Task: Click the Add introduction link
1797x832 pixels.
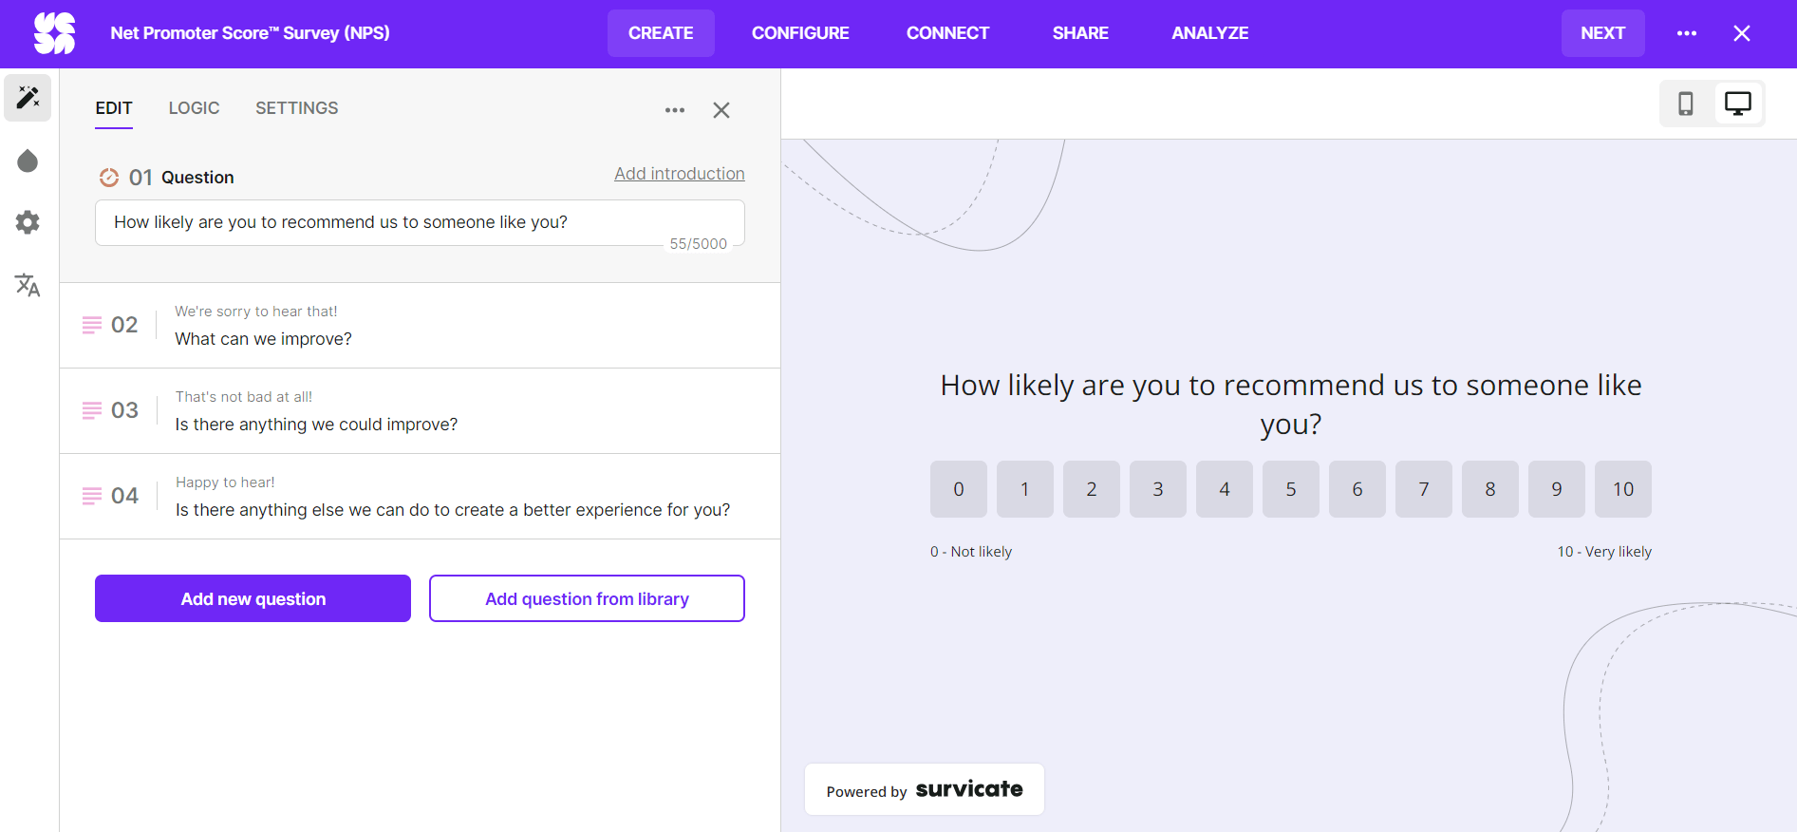Action: coord(679,174)
